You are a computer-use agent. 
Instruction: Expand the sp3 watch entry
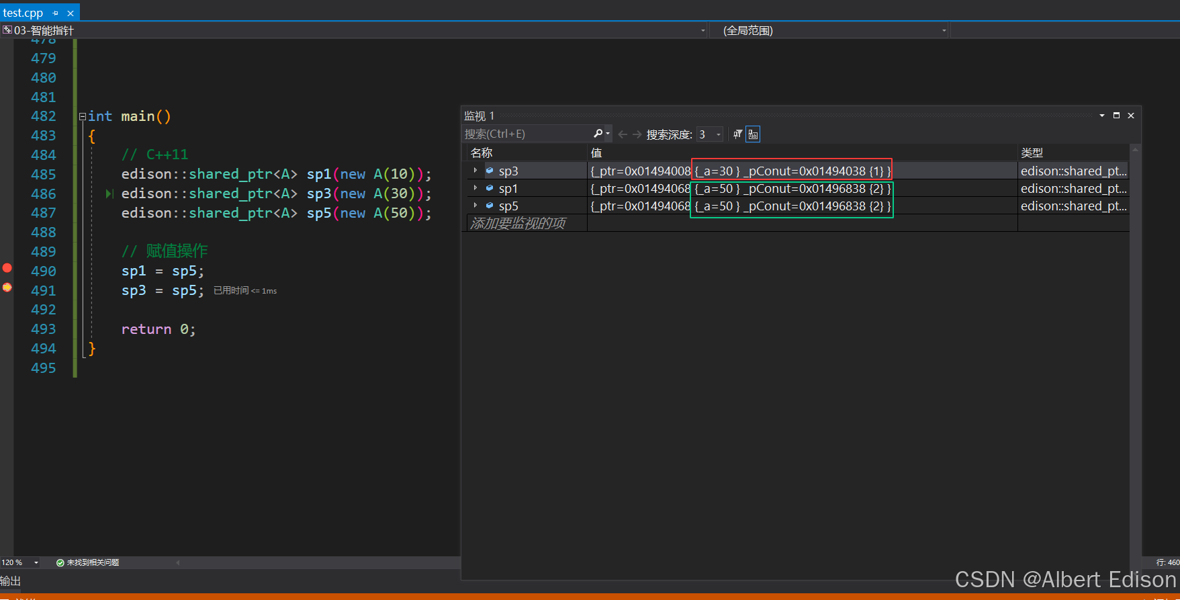(x=475, y=171)
